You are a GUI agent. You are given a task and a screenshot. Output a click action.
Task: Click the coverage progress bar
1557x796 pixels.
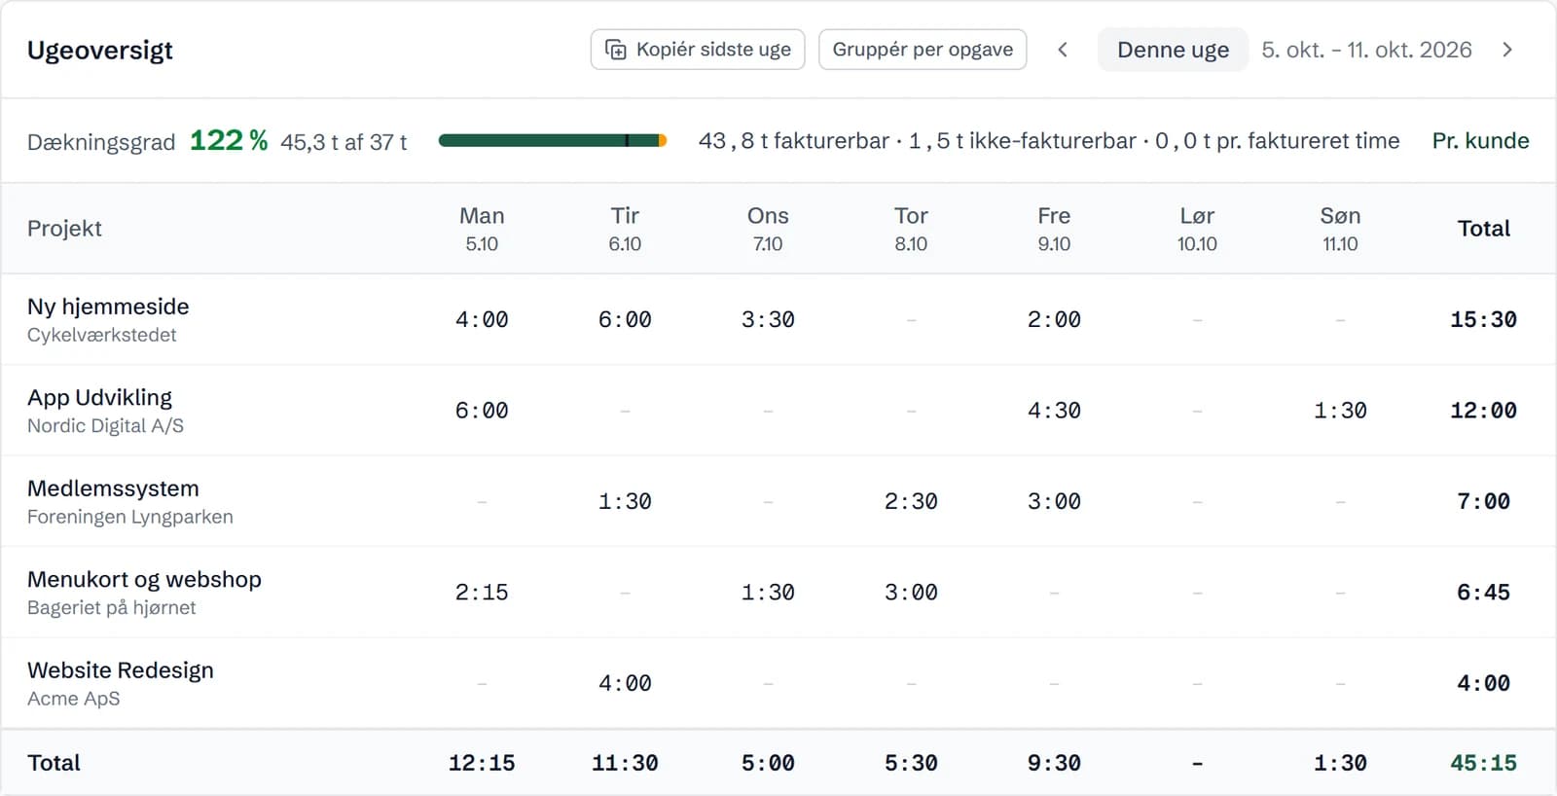[x=553, y=141]
